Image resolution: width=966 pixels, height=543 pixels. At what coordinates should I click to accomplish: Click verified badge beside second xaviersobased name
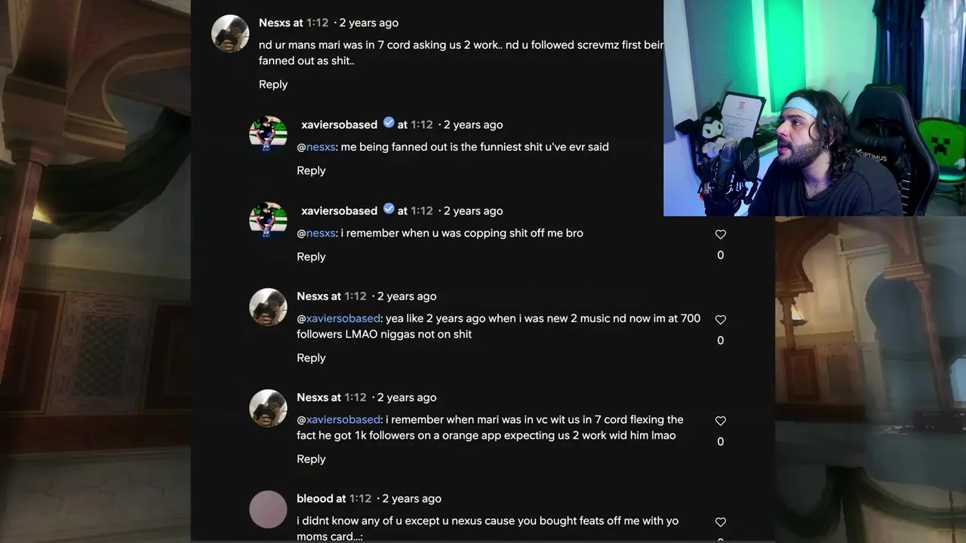pos(389,209)
